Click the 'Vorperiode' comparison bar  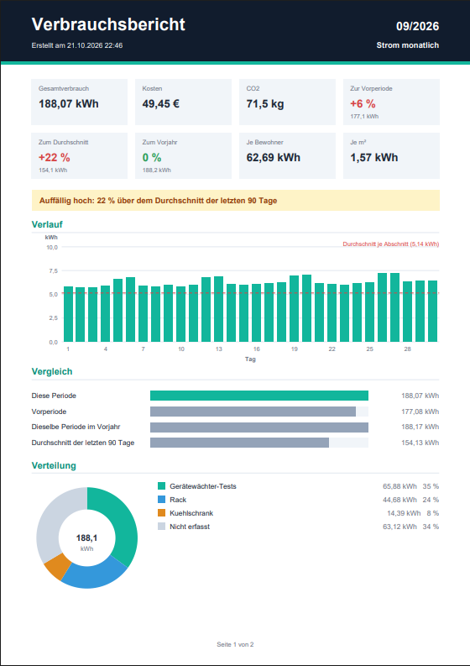(253, 412)
